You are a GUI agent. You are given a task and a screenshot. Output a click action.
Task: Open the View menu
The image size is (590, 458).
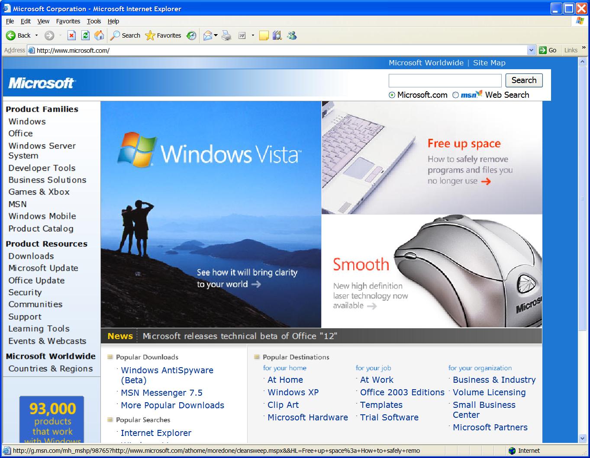(x=43, y=21)
